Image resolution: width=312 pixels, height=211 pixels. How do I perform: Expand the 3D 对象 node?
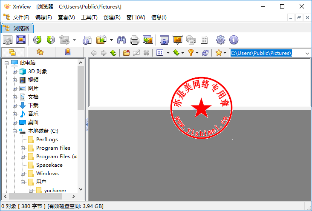point(14,72)
